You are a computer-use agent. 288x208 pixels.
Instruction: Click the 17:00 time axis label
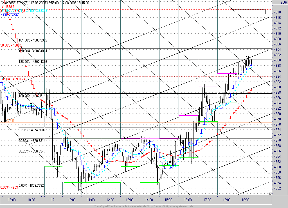click(x=207, y=200)
